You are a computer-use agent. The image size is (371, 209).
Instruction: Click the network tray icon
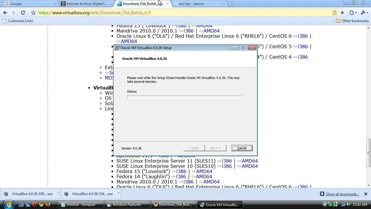(x=343, y=205)
